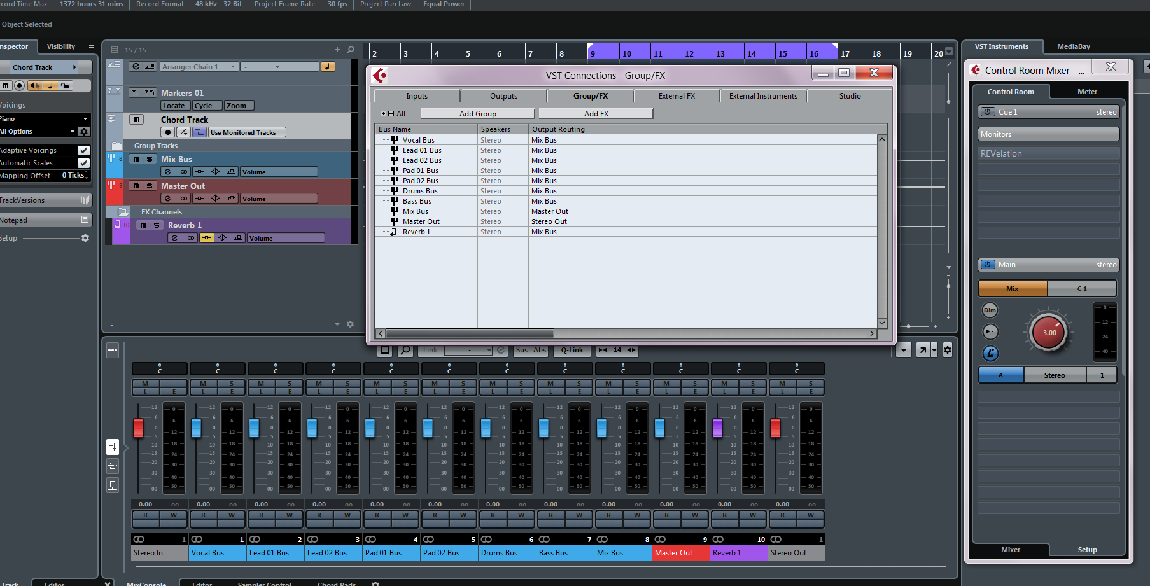This screenshot has height=586, width=1150.
Task: Click the MixConsole search magnifier icon
Action: pos(405,350)
